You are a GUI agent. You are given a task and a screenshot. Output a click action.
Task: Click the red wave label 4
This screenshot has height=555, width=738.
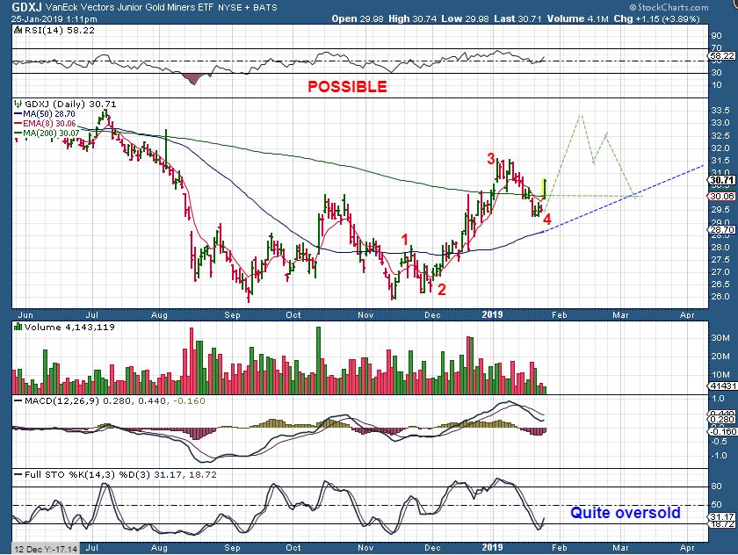pos(546,220)
